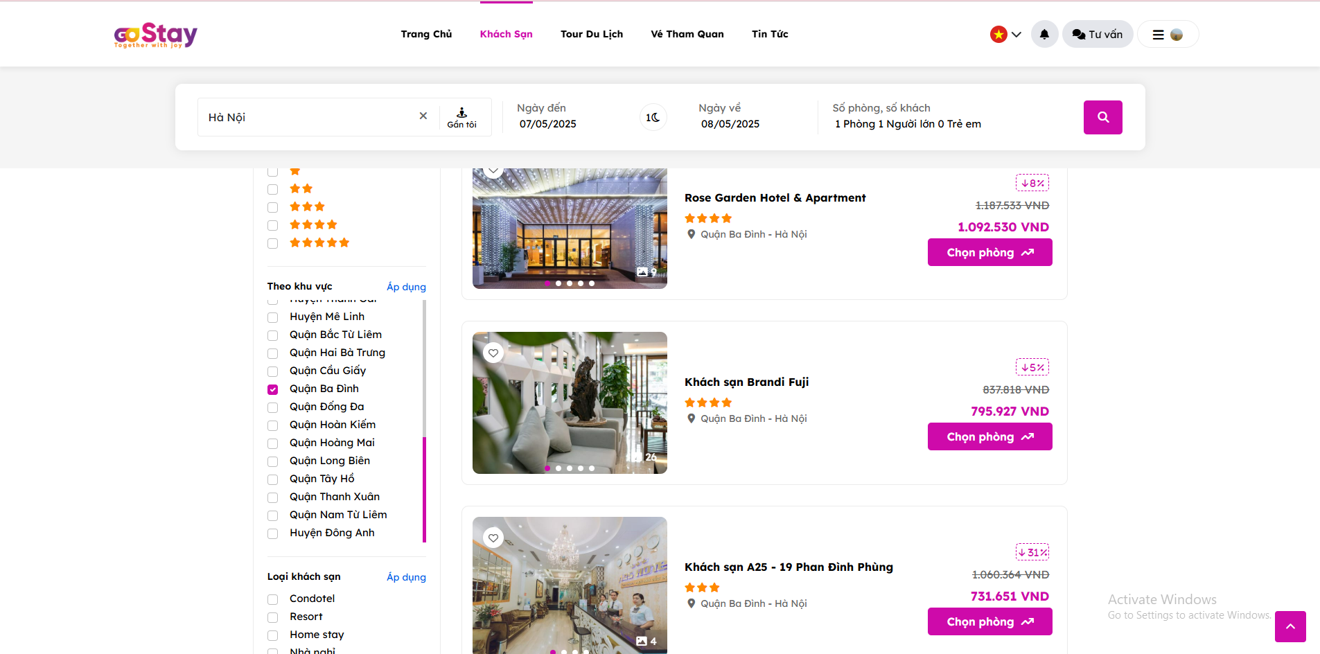Tick the four-star rating checkbox
The height and width of the screenshot is (654, 1320).
(x=273, y=226)
